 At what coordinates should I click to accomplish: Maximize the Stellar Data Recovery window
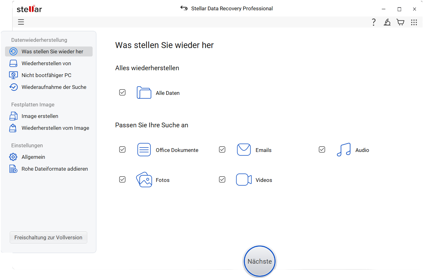399,9
